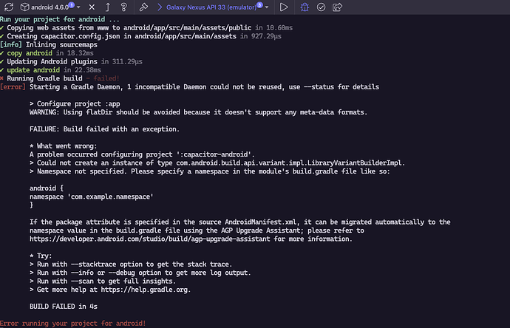Click the 'Run with --info or --debug' line
Image resolution: width=510 pixels, height=328 pixels.
pos(140,273)
